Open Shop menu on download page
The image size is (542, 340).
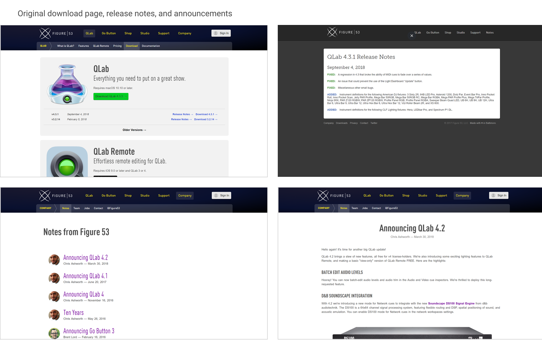128,33
